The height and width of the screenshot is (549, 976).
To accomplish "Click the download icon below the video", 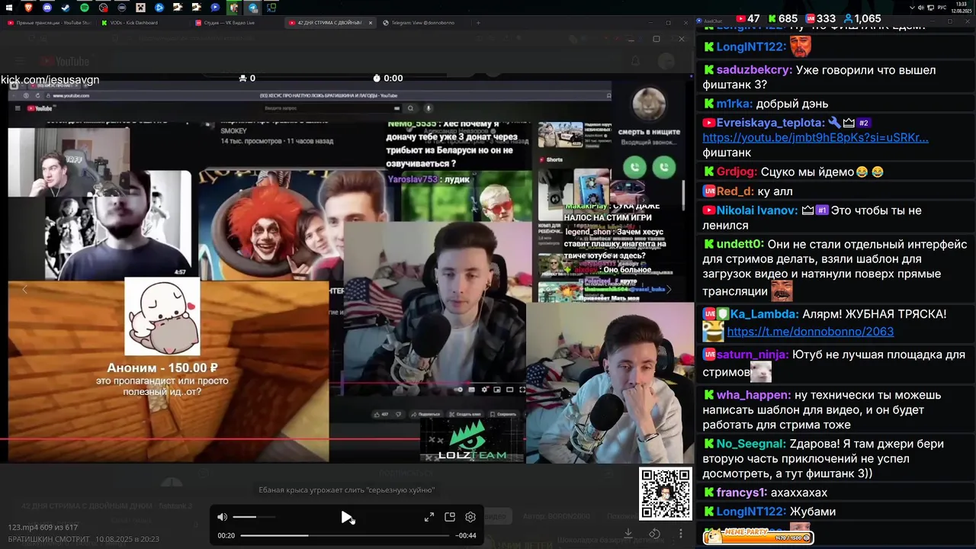I will click(628, 534).
